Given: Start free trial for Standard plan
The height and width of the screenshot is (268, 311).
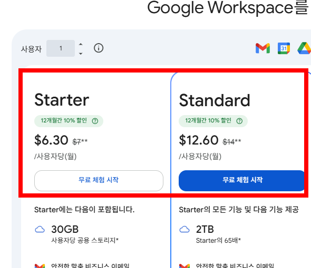Looking at the screenshot, I should 242,181.
